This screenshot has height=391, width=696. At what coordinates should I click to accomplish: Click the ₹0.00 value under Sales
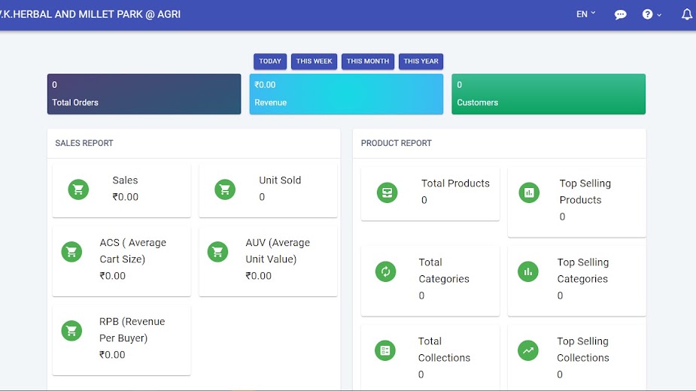pyautogui.click(x=125, y=197)
